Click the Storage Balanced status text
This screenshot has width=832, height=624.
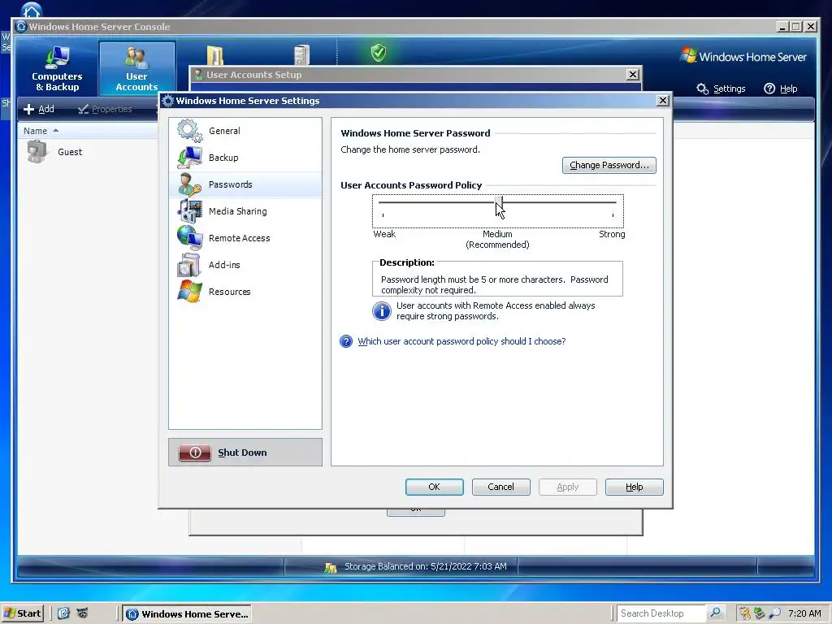(x=426, y=566)
